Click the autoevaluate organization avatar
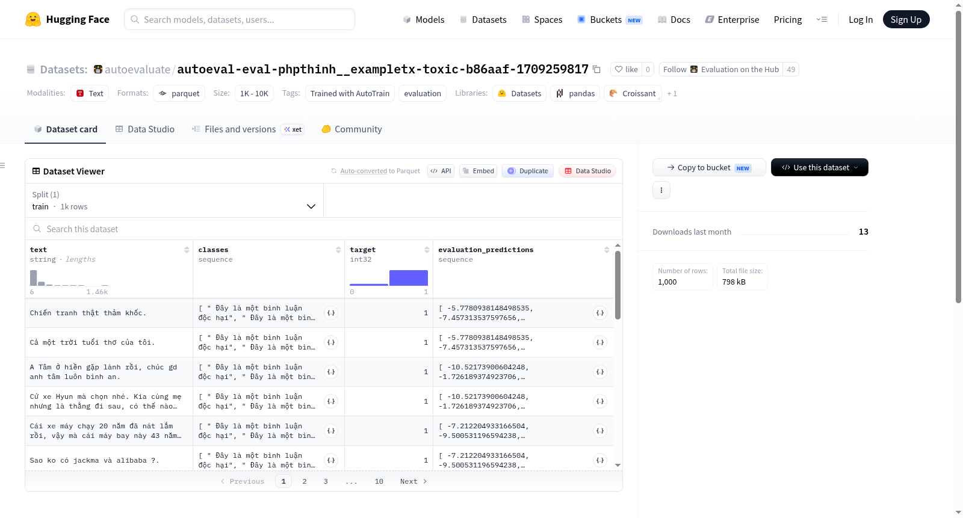The height and width of the screenshot is (518, 963). (x=98, y=69)
